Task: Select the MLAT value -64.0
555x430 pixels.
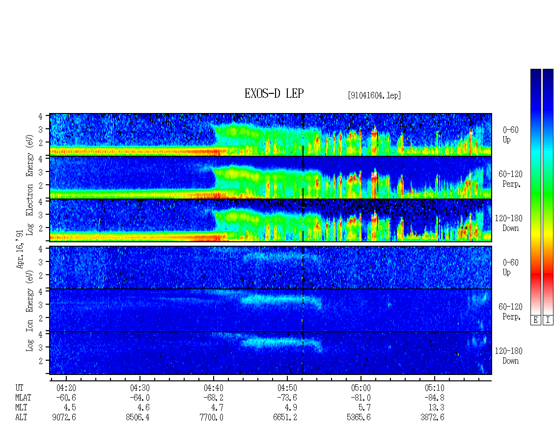Action: 140,398
